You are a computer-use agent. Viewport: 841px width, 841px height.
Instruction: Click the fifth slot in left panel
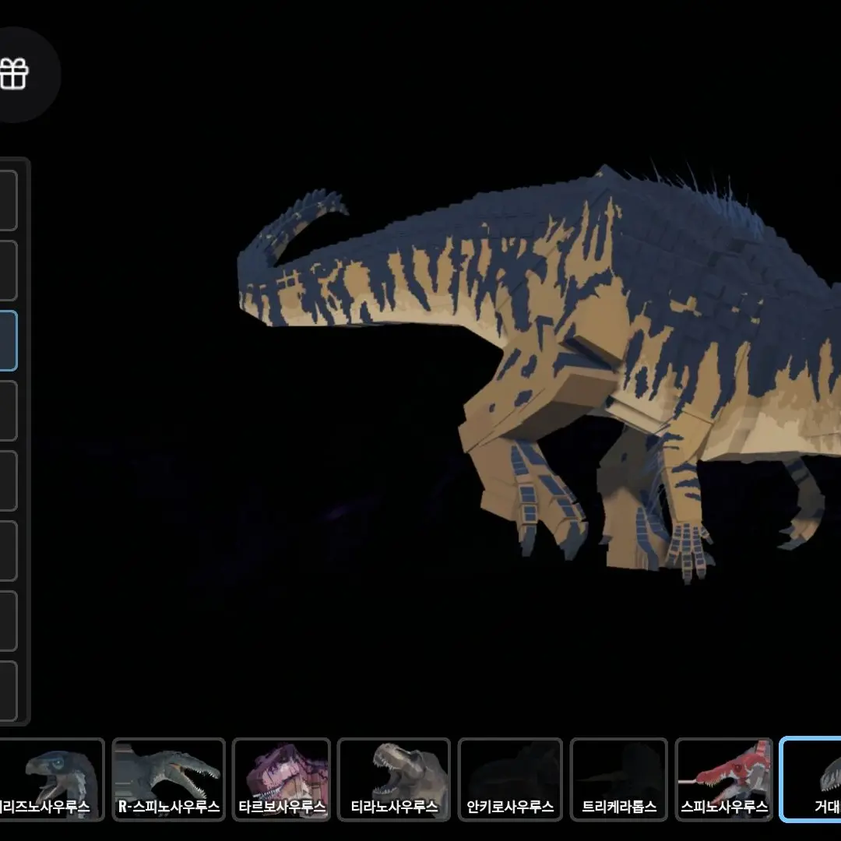(x=8, y=480)
